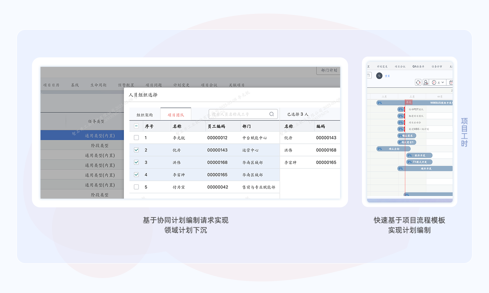Click the clock icon beside 月 selector

pyautogui.click(x=434, y=82)
